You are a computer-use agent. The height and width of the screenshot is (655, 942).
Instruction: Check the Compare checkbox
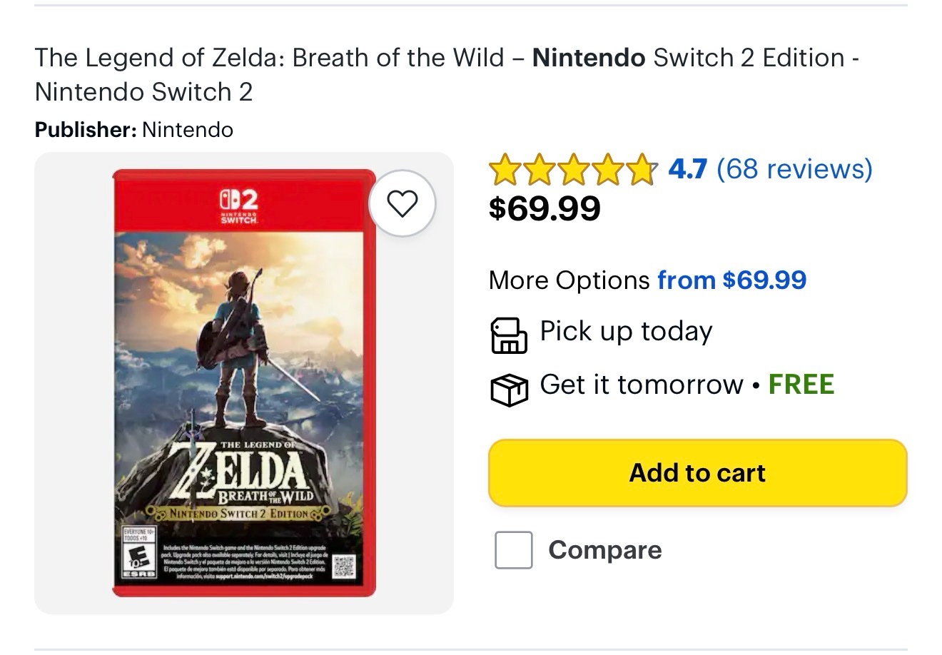click(x=513, y=550)
